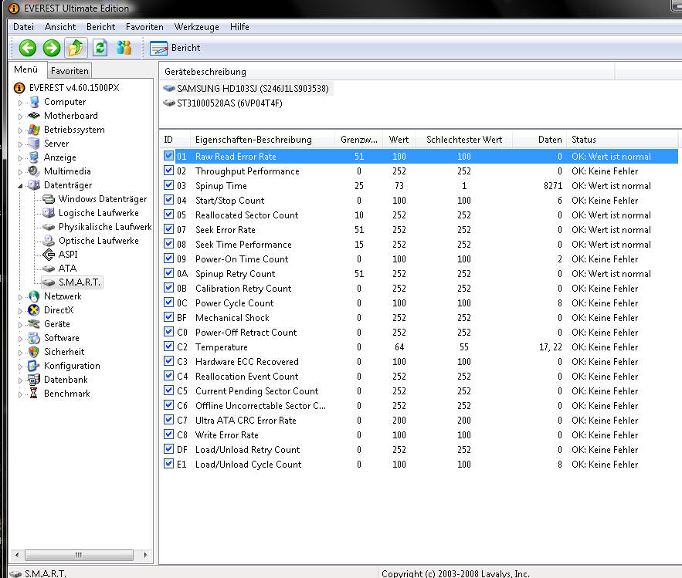Uncheck the Throughput Performance checkbox
682x578 pixels.
point(168,171)
